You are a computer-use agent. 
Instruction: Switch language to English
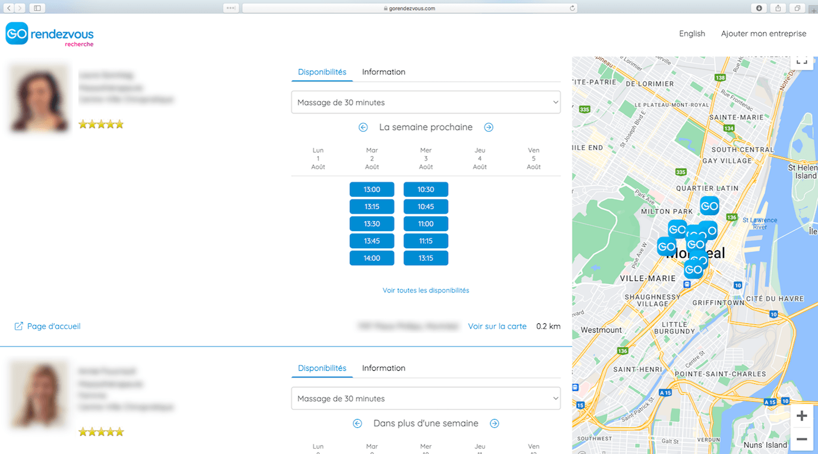coord(692,34)
